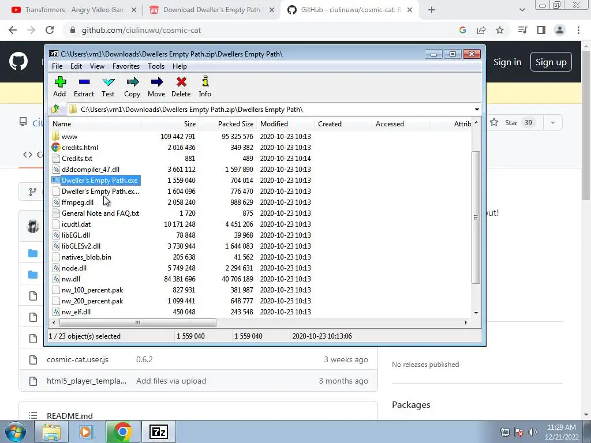The height and width of the screenshot is (443, 591).
Task: Select nw_elf.dll in the list
Action: (x=76, y=312)
